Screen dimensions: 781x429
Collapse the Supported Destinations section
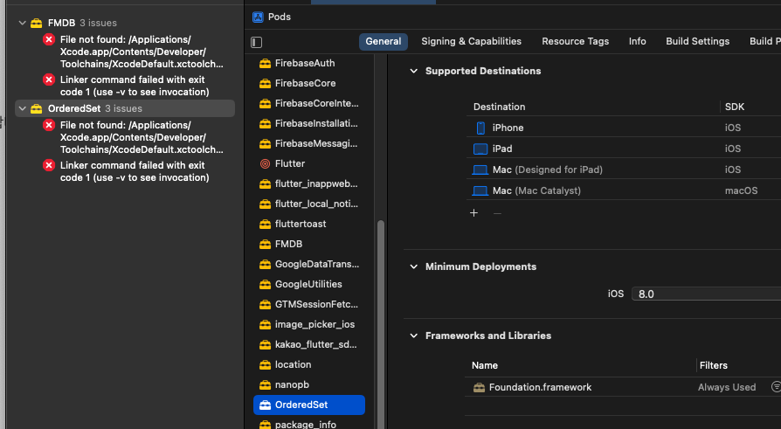413,71
